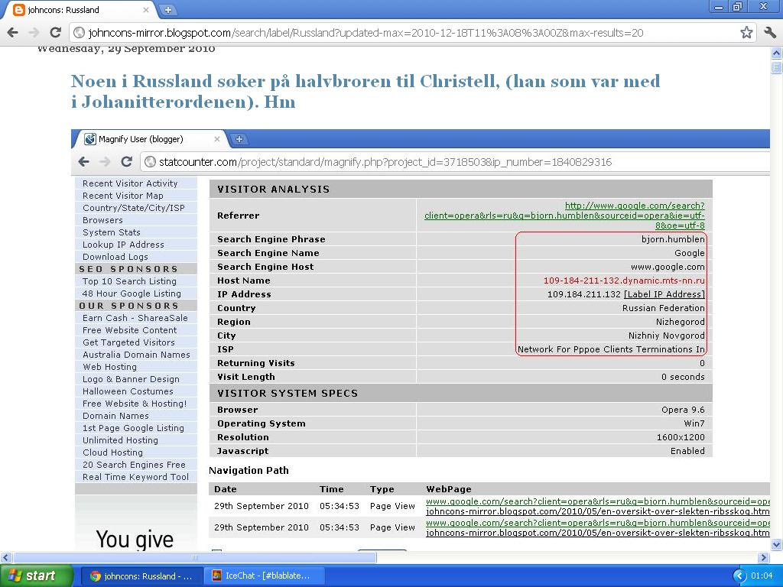The width and height of the screenshot is (783, 587).
Task: Click the statcounter.com URL field
Action: coord(454,162)
